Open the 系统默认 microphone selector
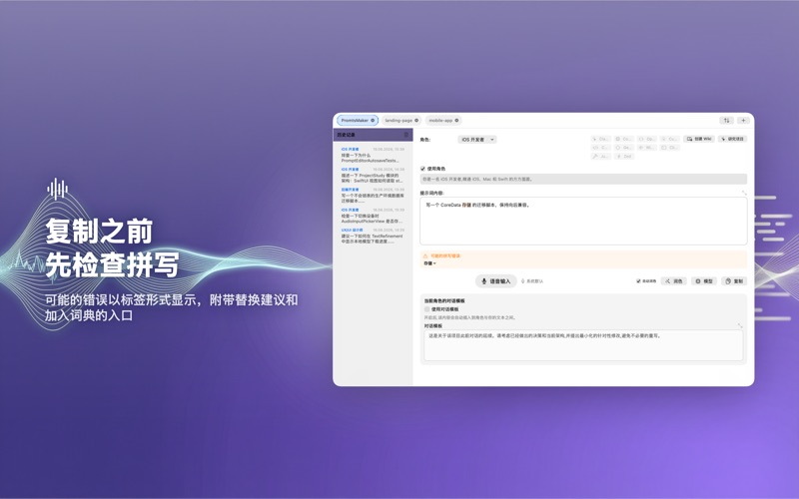Viewport: 799px width, 499px height. (x=532, y=281)
